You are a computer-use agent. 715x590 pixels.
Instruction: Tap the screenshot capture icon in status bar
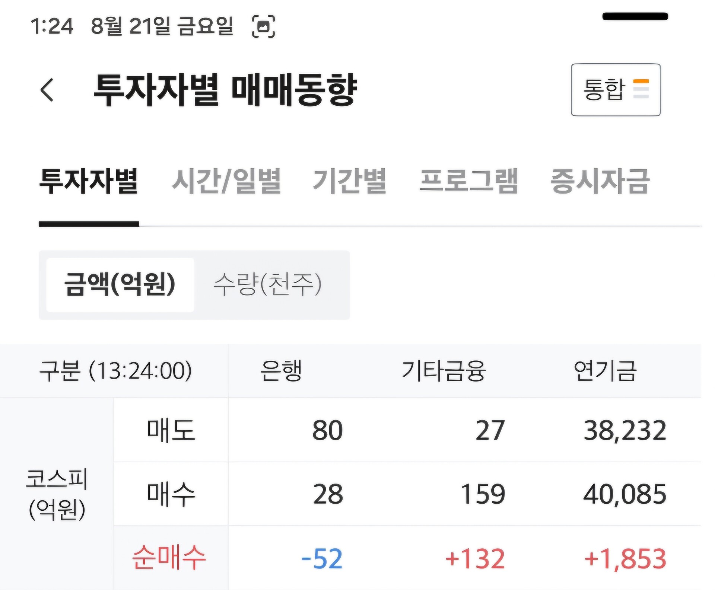[263, 26]
